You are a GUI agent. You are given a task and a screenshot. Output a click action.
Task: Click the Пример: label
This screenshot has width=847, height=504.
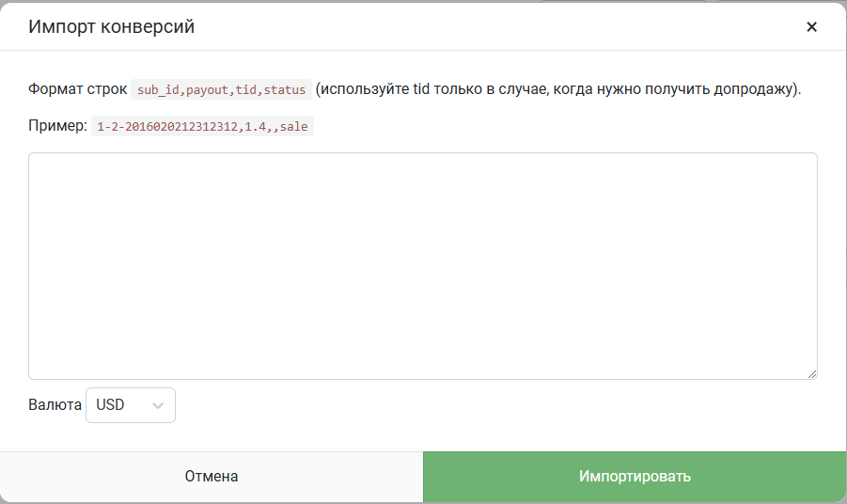[57, 126]
